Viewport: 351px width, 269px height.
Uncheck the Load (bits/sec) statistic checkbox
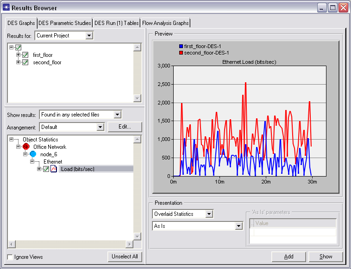pyautogui.click(x=46, y=169)
